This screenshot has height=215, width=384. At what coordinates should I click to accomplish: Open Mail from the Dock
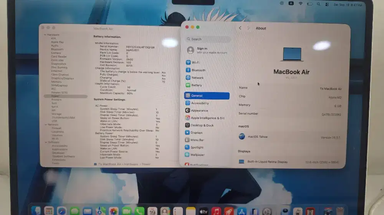88,211
